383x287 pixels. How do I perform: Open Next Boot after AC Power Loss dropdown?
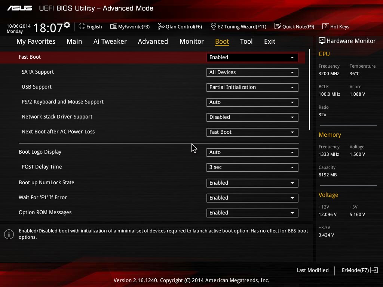click(252, 132)
